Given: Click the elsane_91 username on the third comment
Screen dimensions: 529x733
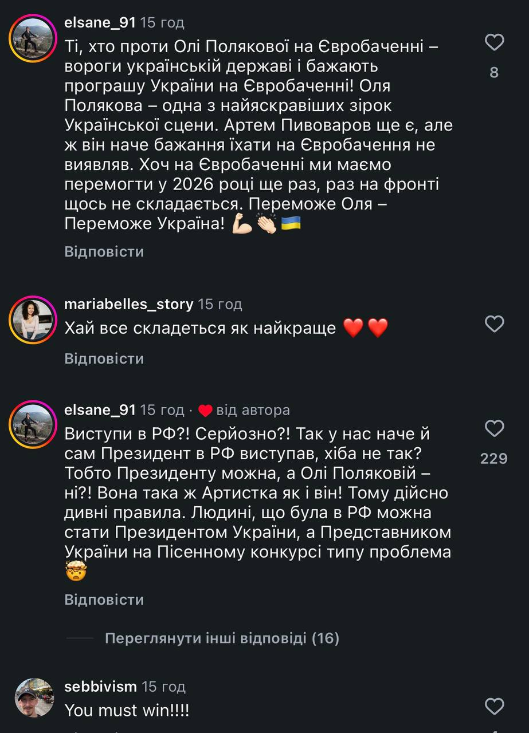Looking at the screenshot, I should coord(100,410).
